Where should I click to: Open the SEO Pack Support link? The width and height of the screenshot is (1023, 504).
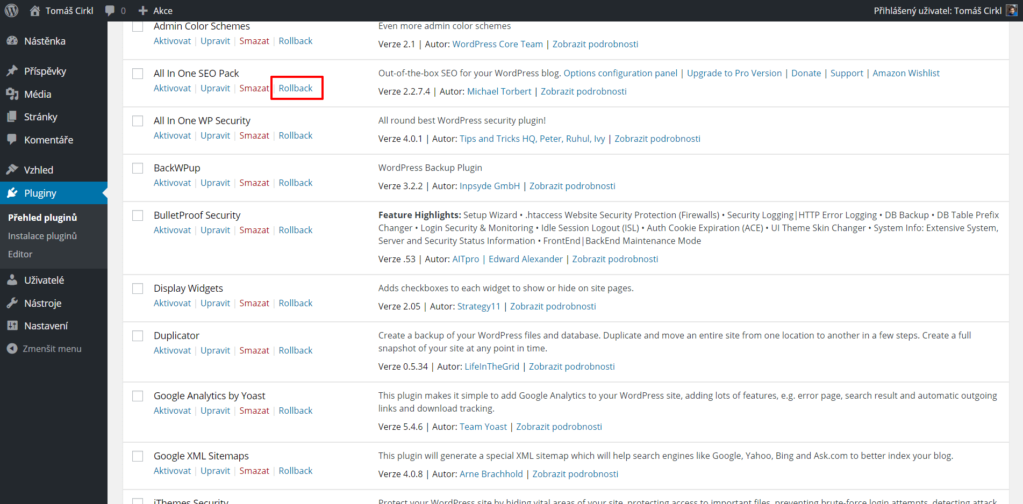[x=847, y=73]
